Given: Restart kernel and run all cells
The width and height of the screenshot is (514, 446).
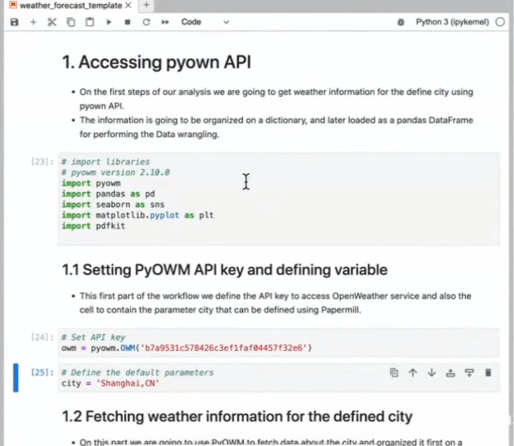Looking at the screenshot, I should pos(166,22).
